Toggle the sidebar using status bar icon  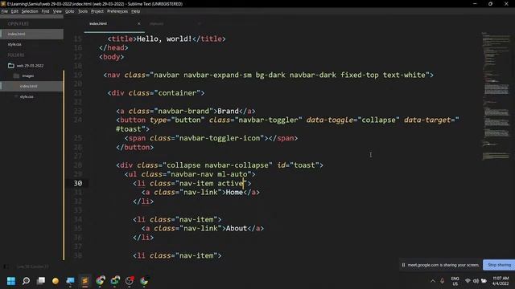coord(6,267)
